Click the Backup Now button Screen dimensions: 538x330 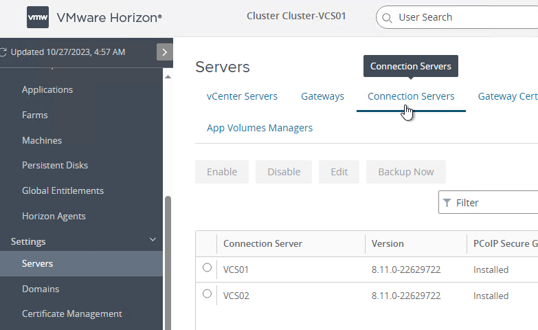pyautogui.click(x=406, y=172)
